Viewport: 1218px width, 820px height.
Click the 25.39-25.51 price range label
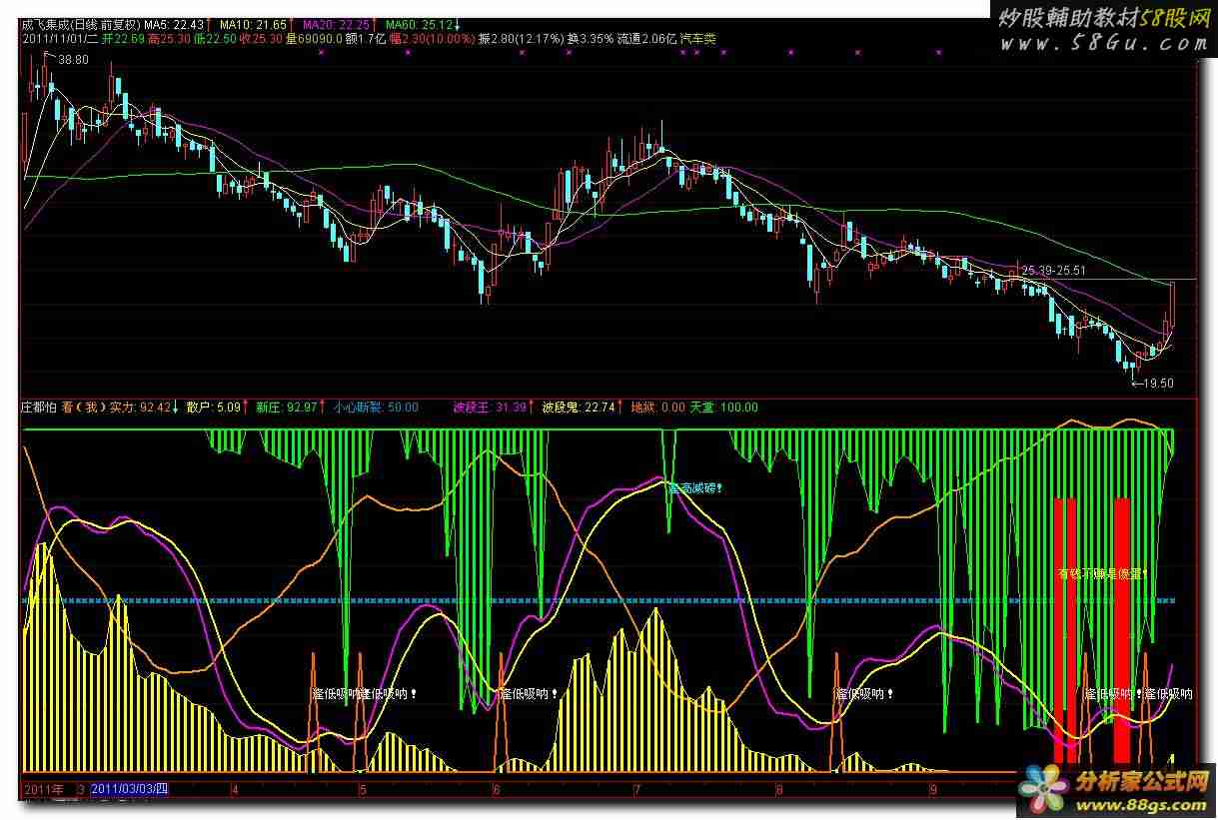click(x=1052, y=271)
